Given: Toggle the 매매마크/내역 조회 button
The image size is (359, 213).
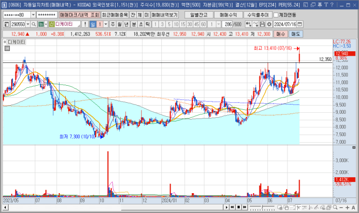Looking at the screenshot, I should 79,15.
